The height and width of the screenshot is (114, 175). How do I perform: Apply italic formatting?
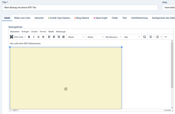click(34, 37)
